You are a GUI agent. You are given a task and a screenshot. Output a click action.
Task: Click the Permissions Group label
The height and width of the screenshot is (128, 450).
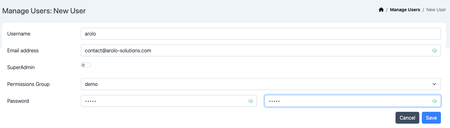coord(28,84)
